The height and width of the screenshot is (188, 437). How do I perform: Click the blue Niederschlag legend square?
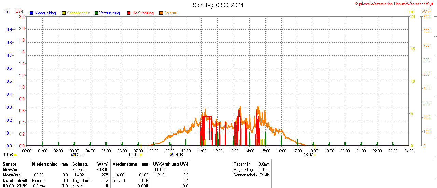pos(31,13)
